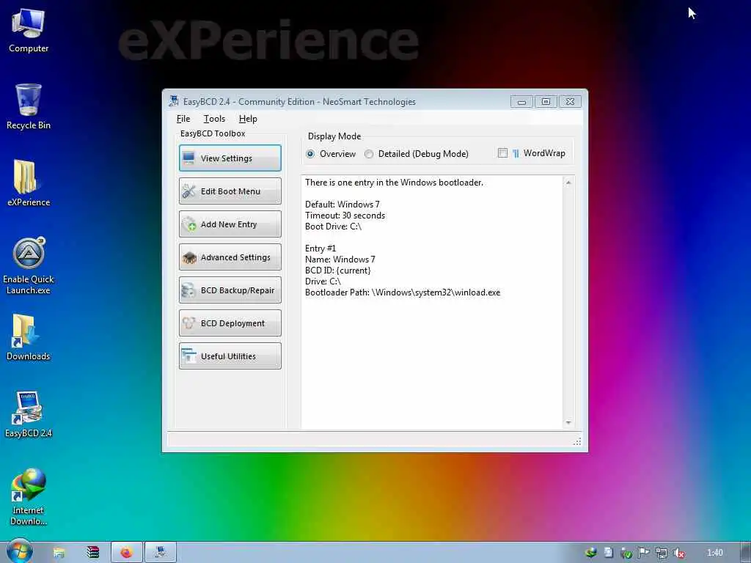Click the scrollbar down arrow in the text pane

tap(568, 422)
